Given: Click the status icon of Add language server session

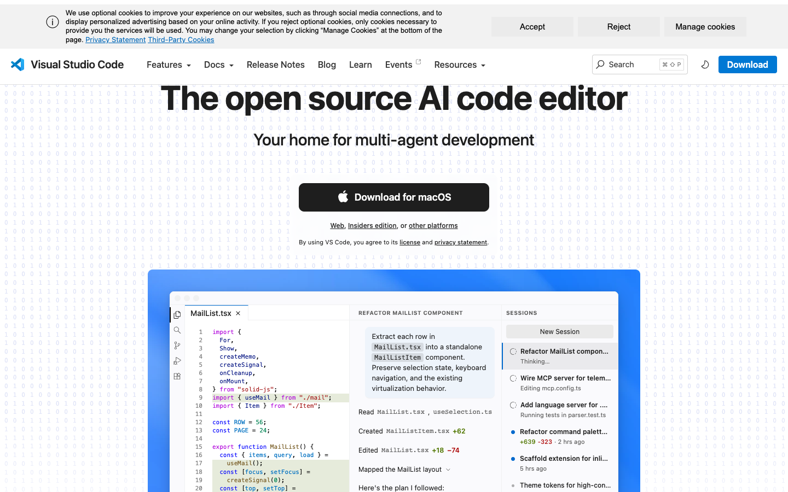Looking at the screenshot, I should tap(513, 405).
